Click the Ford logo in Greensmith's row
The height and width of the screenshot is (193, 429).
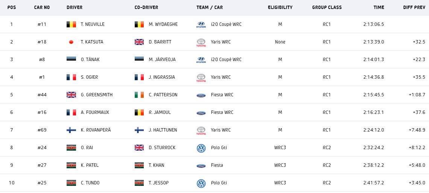[201, 95]
